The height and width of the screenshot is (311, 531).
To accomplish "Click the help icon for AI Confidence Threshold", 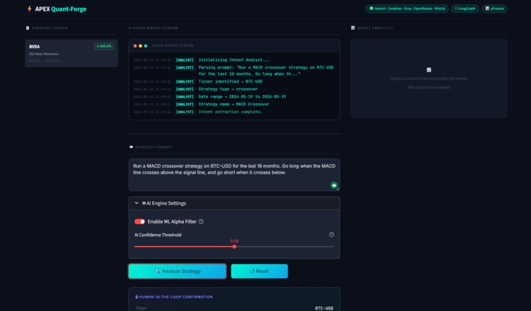I will click(x=331, y=235).
